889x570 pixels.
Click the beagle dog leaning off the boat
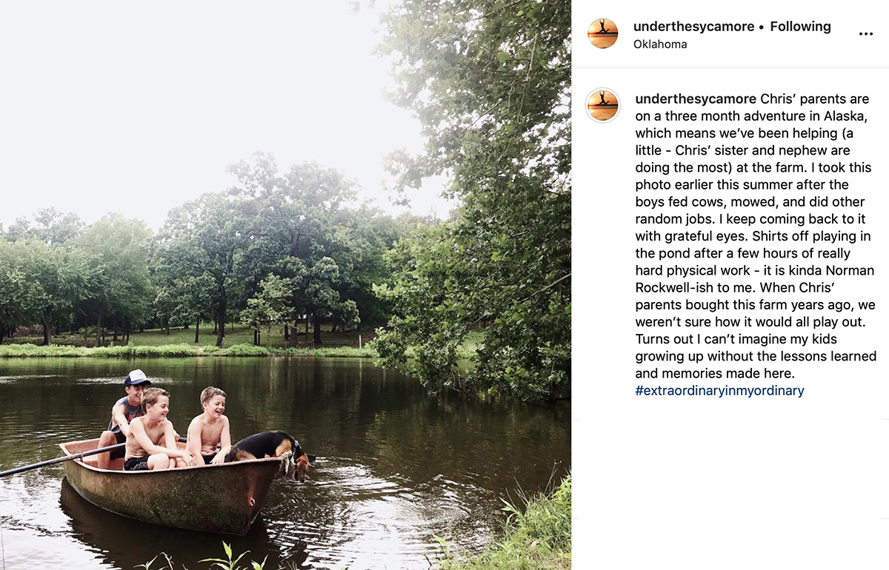[x=268, y=451]
